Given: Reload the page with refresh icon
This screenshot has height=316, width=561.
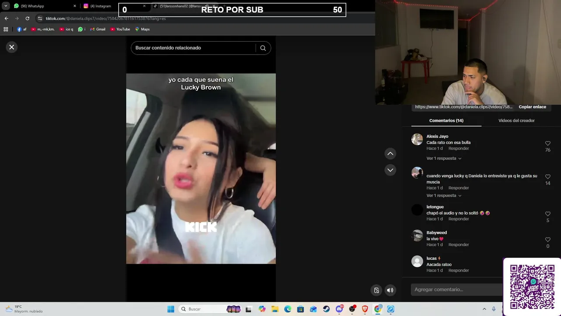Looking at the screenshot, I should [27, 18].
